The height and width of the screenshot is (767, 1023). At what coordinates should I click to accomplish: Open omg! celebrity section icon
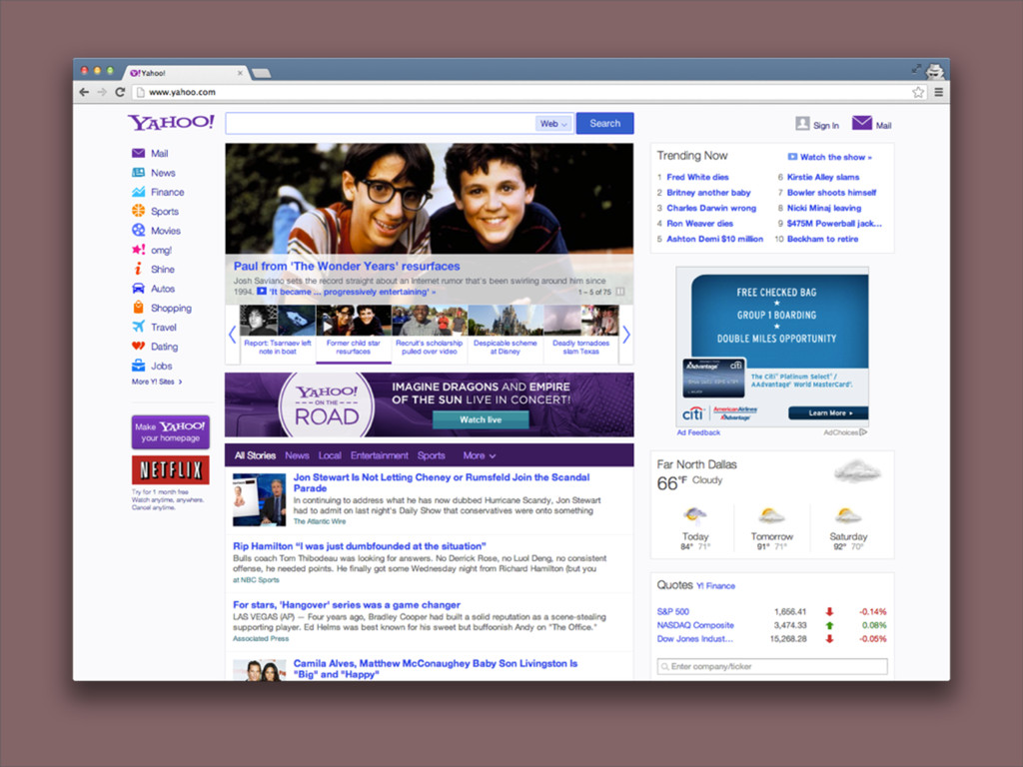[138, 250]
